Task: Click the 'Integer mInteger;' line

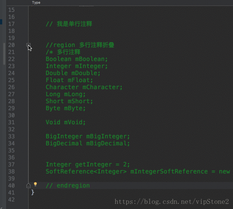Action: click(77, 66)
